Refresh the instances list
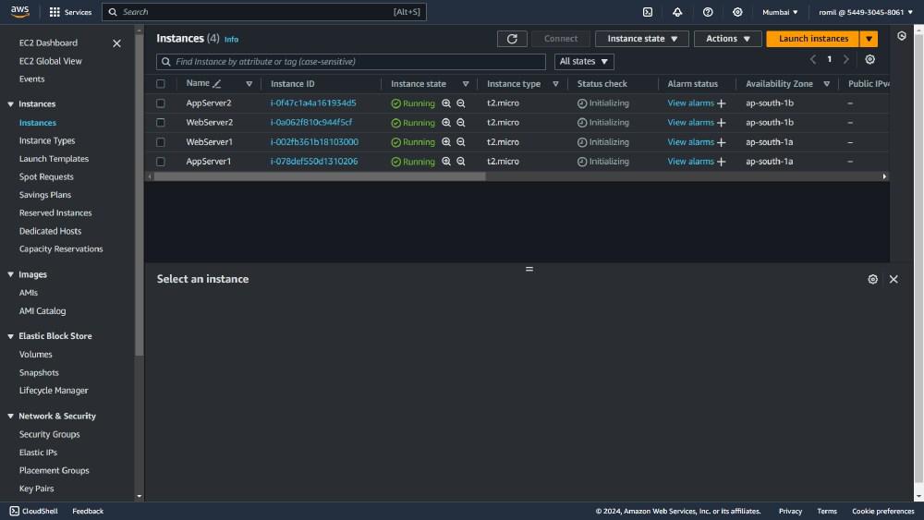Screen dimensions: 924x520 tap(512, 39)
